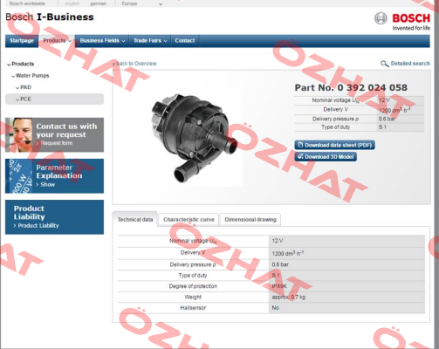Image resolution: width=439 pixels, height=349 pixels.
Task: Click the Hallsensor row label
Action: tap(193, 308)
